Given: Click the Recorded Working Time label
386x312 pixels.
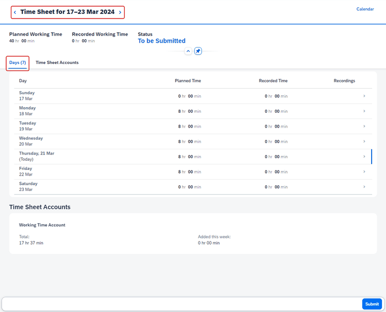Looking at the screenshot, I should point(100,34).
